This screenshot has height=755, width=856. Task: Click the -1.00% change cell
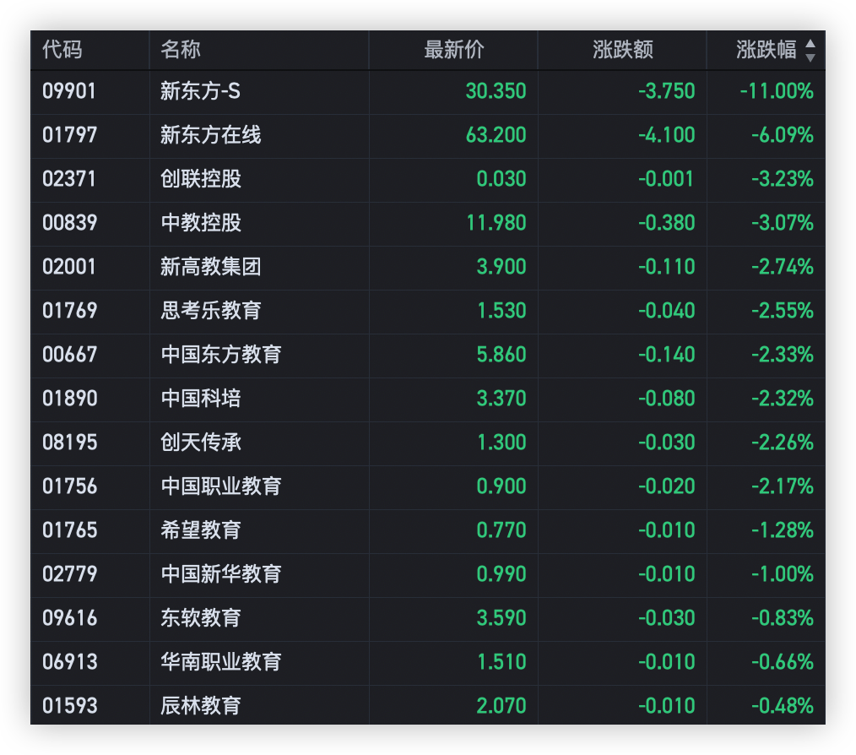[783, 574]
